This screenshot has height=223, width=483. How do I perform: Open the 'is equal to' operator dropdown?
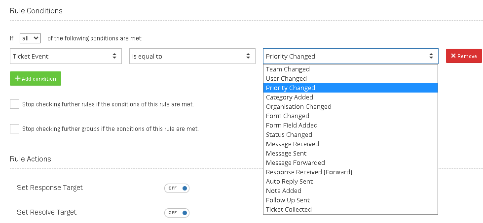192,56
